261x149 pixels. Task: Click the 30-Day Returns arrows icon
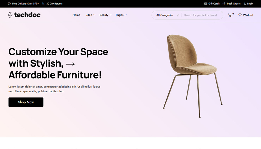43,3
